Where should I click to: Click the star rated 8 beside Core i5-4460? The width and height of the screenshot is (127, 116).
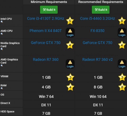(122, 21)
